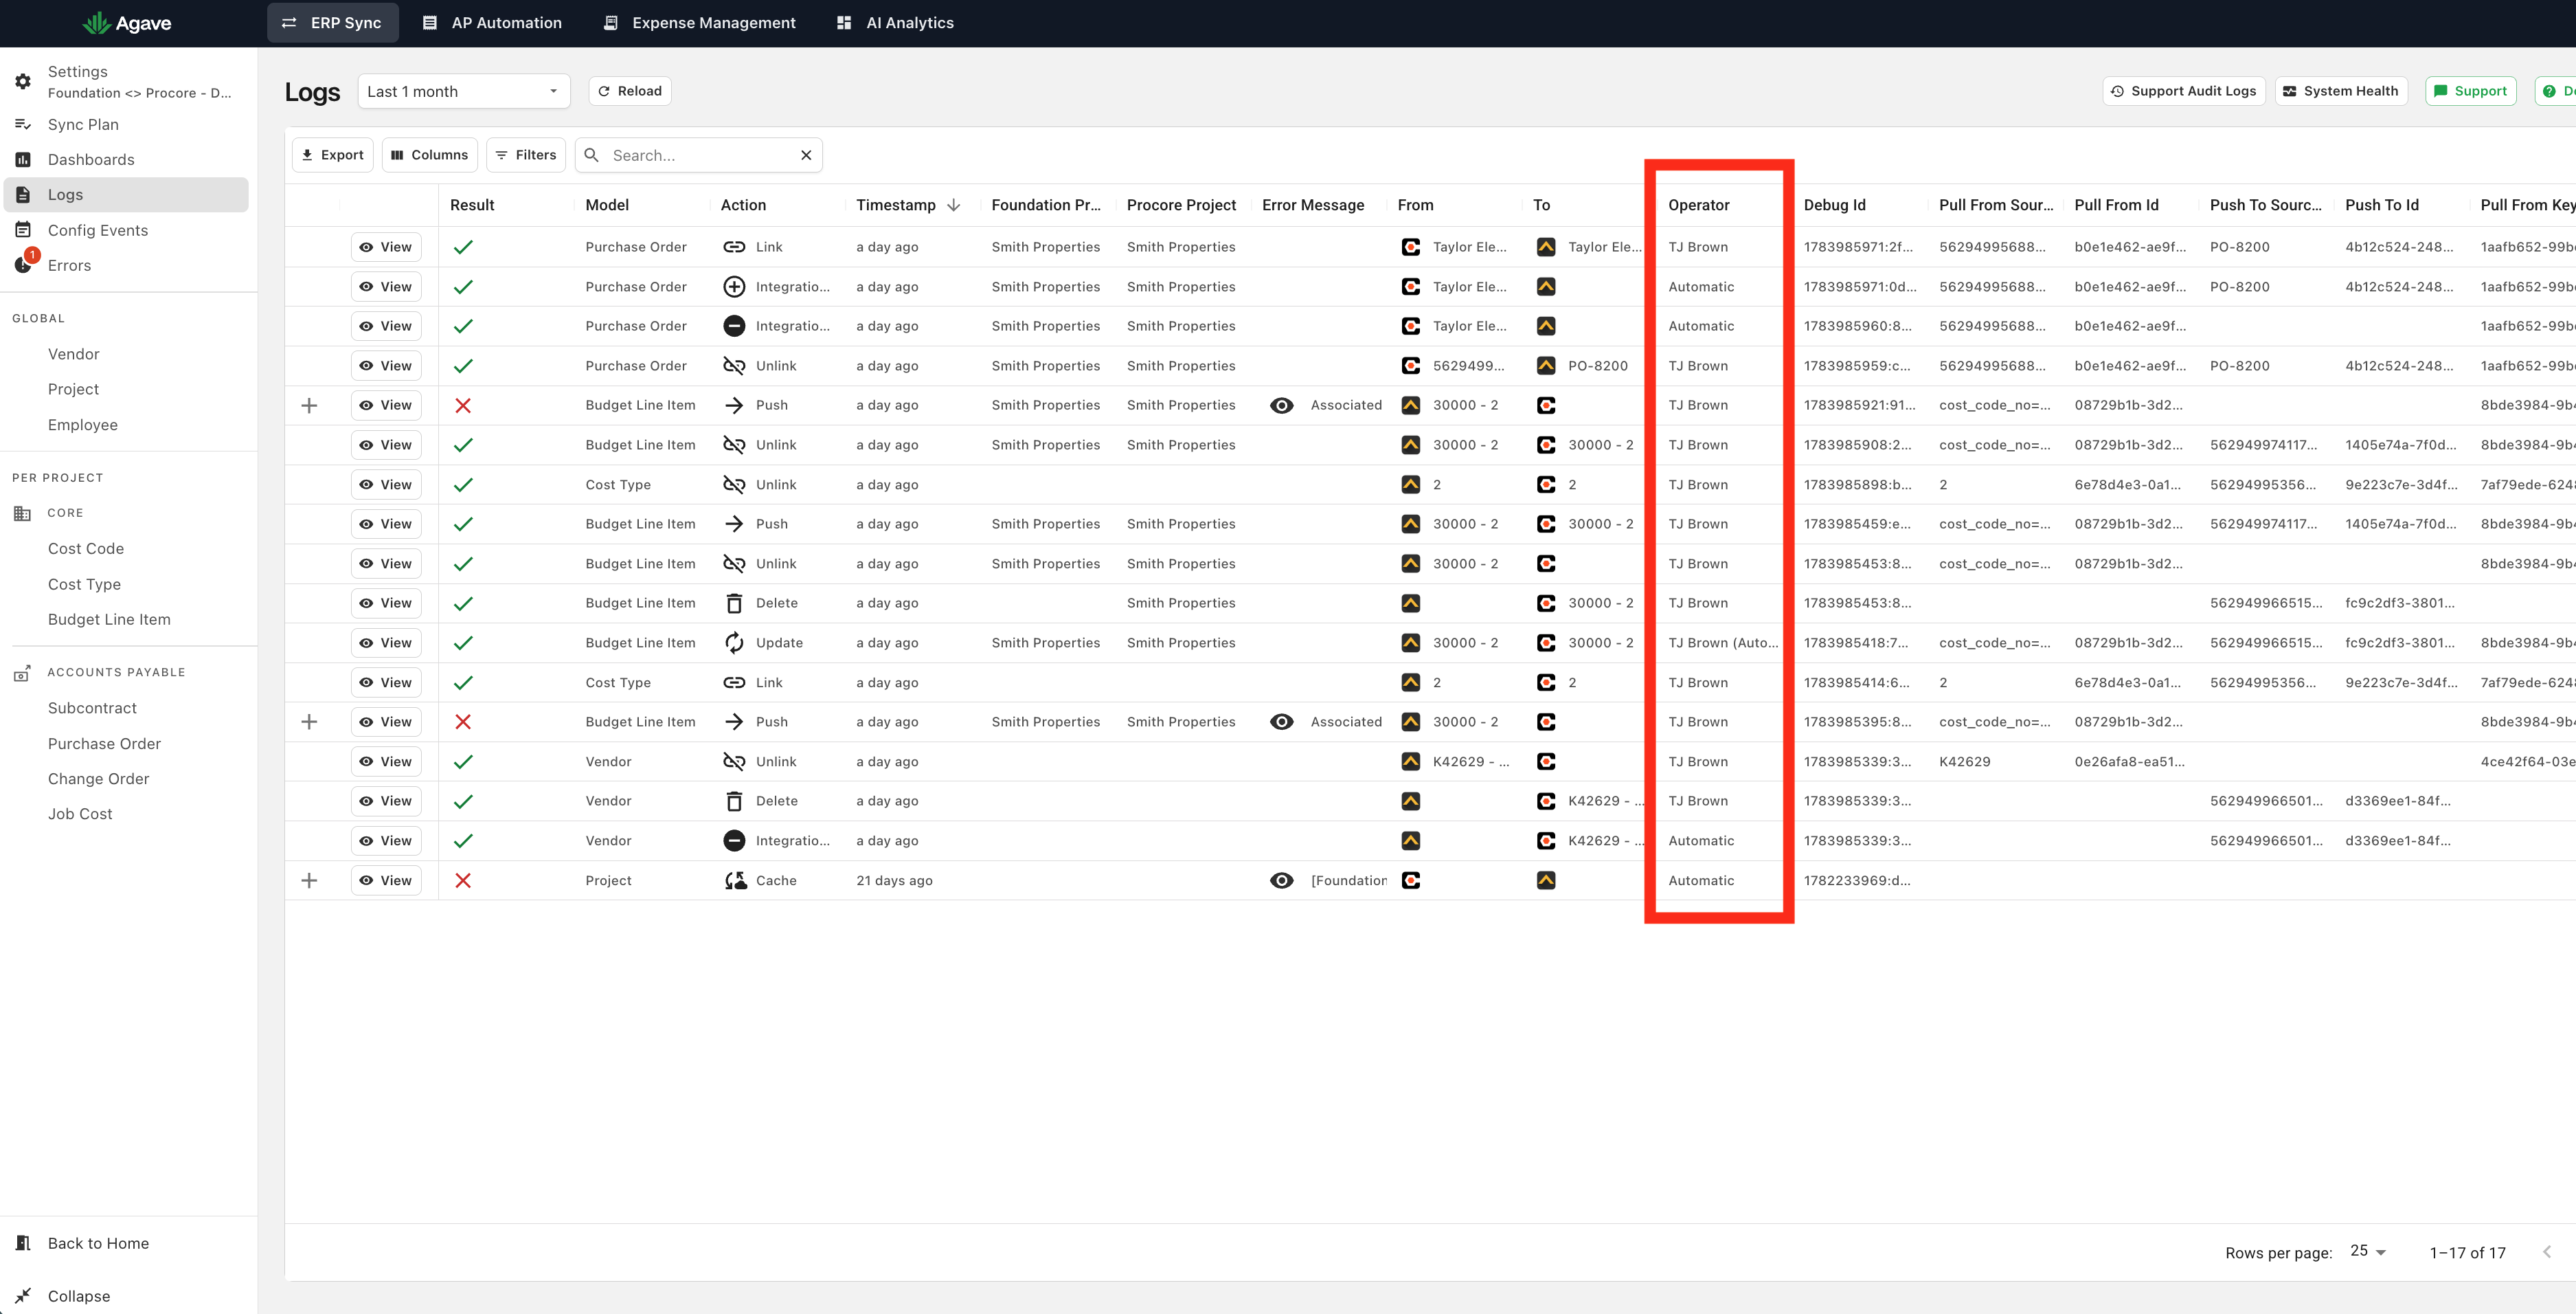
Task: Click the Core building icon
Action: [x=23, y=513]
